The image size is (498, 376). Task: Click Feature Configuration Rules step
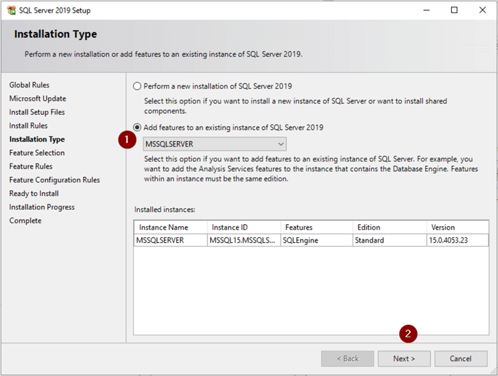54,180
